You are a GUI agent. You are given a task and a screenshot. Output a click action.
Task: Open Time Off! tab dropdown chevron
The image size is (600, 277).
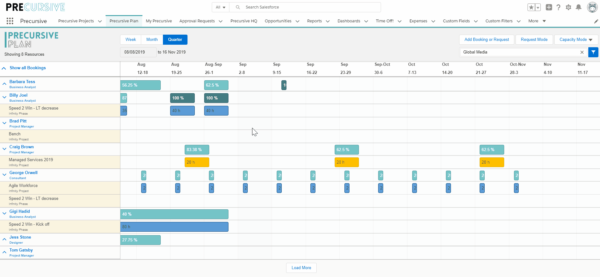400,21
